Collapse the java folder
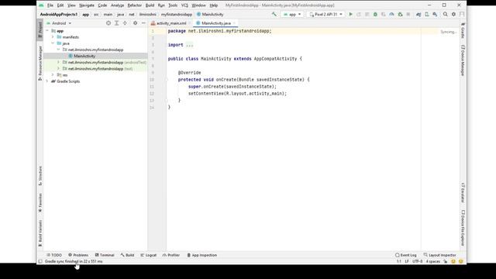The image size is (496, 279). point(53,43)
